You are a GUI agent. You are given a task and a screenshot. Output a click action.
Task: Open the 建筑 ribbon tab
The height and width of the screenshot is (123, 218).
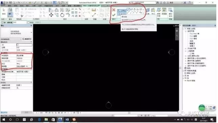coord(9,6)
